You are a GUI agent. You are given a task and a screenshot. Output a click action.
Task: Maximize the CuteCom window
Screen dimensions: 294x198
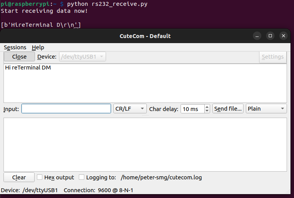coord(271,36)
